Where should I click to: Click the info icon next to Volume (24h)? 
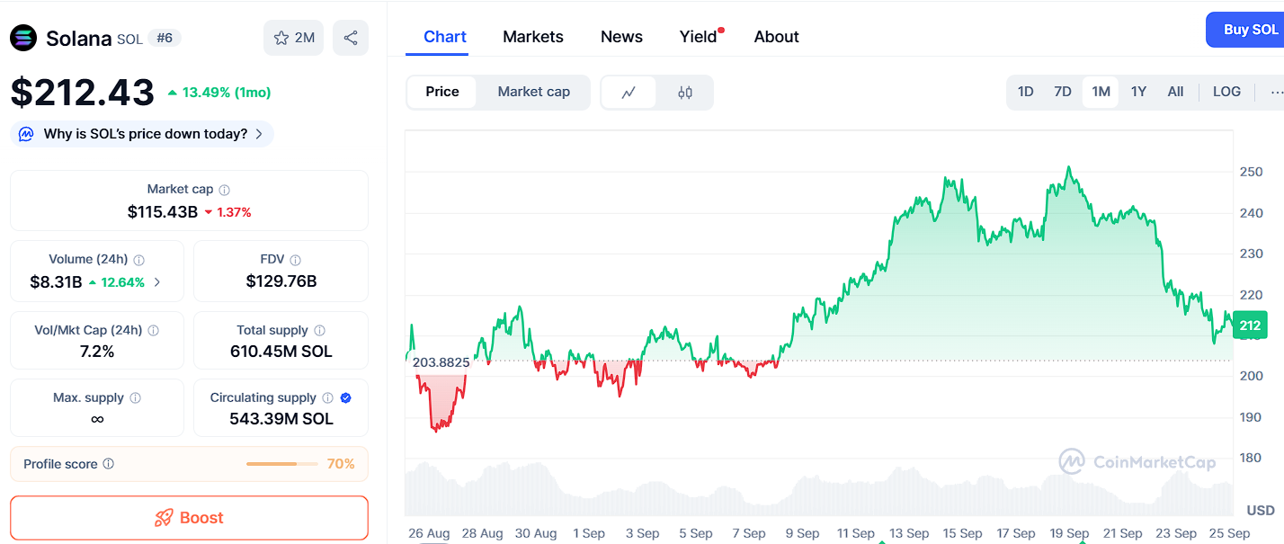click(138, 260)
